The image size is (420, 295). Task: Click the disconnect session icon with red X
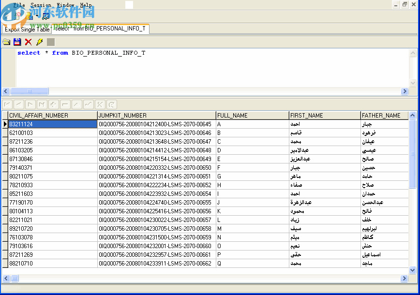pyautogui.click(x=18, y=16)
